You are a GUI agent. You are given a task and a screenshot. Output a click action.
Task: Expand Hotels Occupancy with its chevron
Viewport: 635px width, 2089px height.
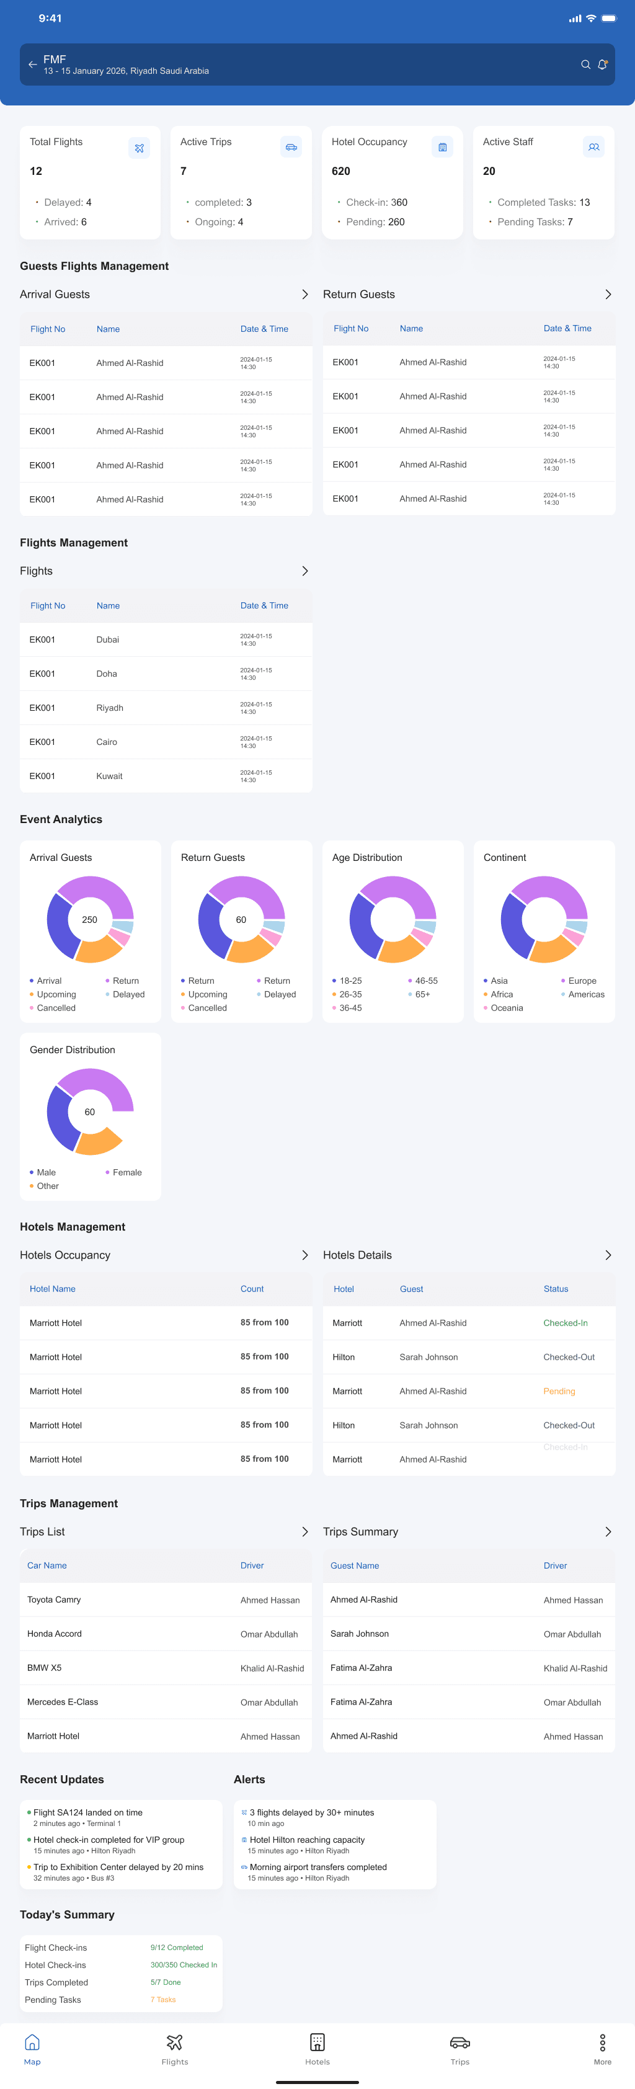click(x=305, y=1255)
